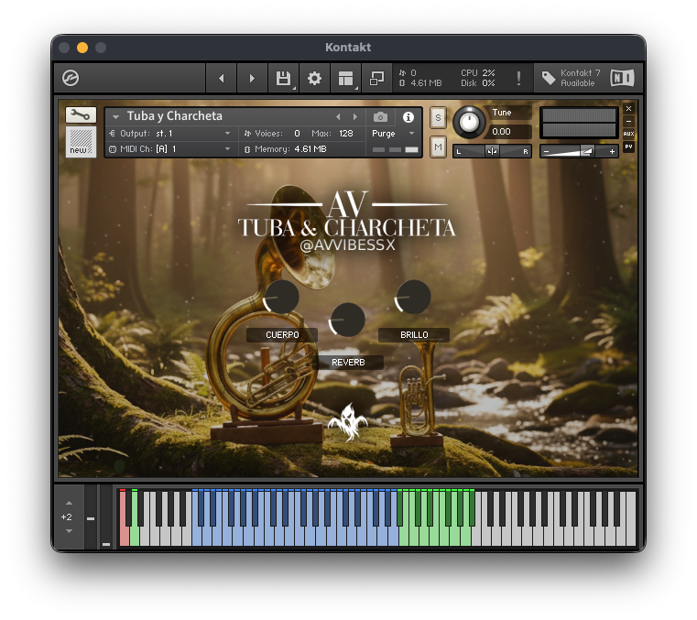Select previous preset arrow in header
Screen dimensions: 697x620
(338, 117)
